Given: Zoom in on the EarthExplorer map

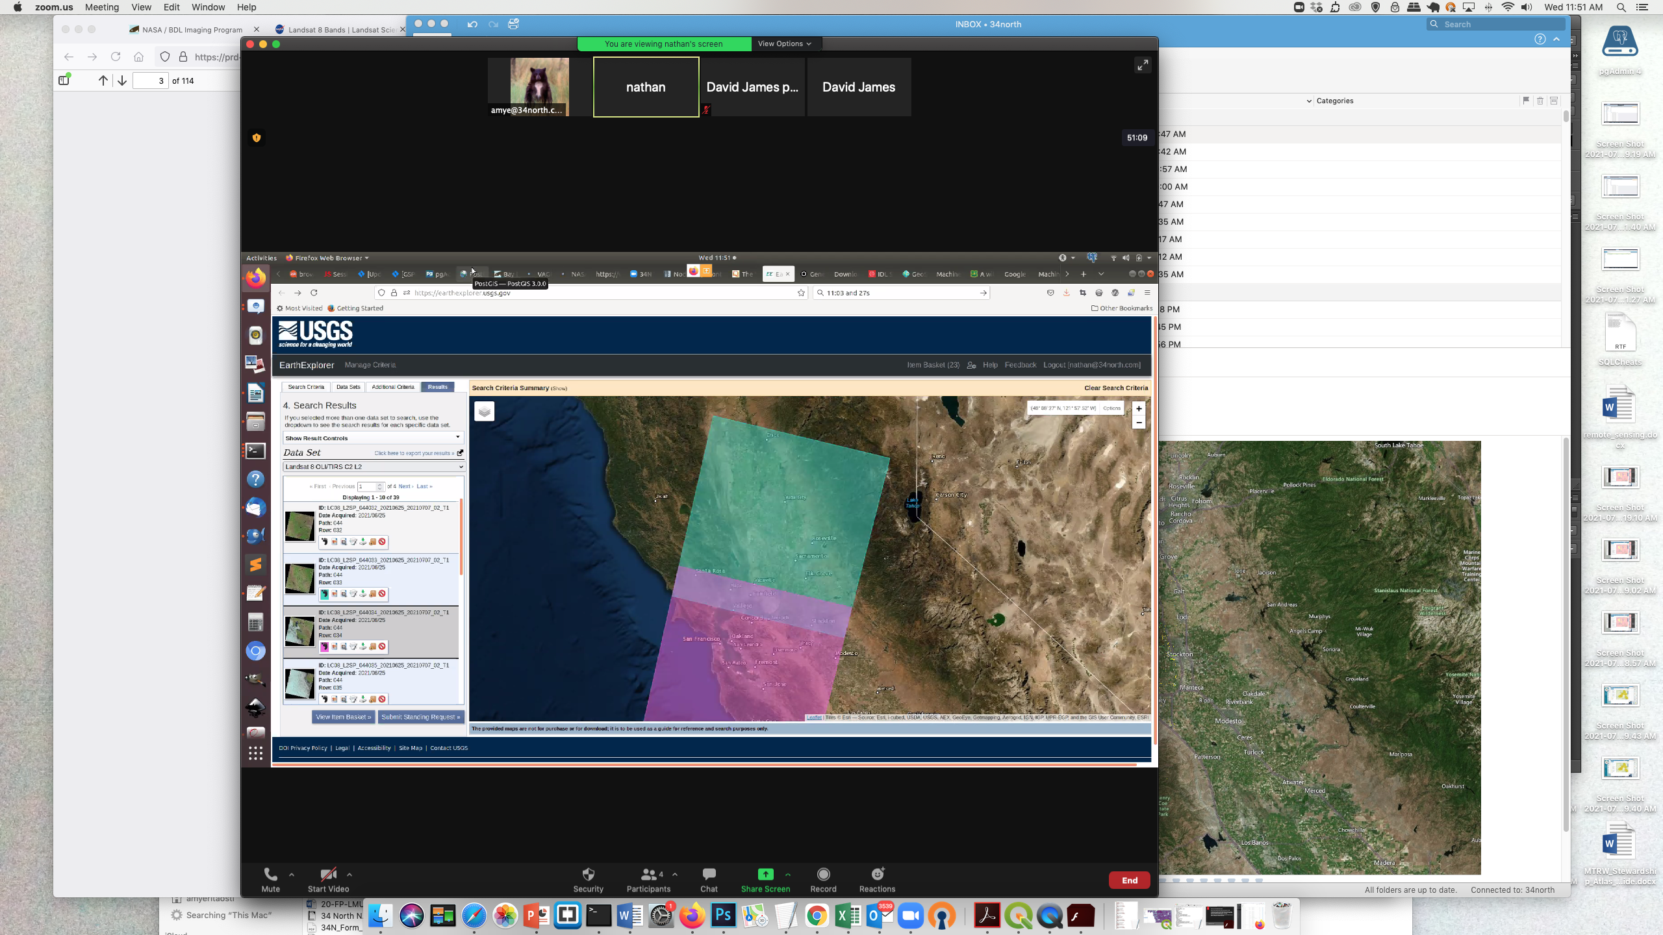Looking at the screenshot, I should (x=1139, y=409).
